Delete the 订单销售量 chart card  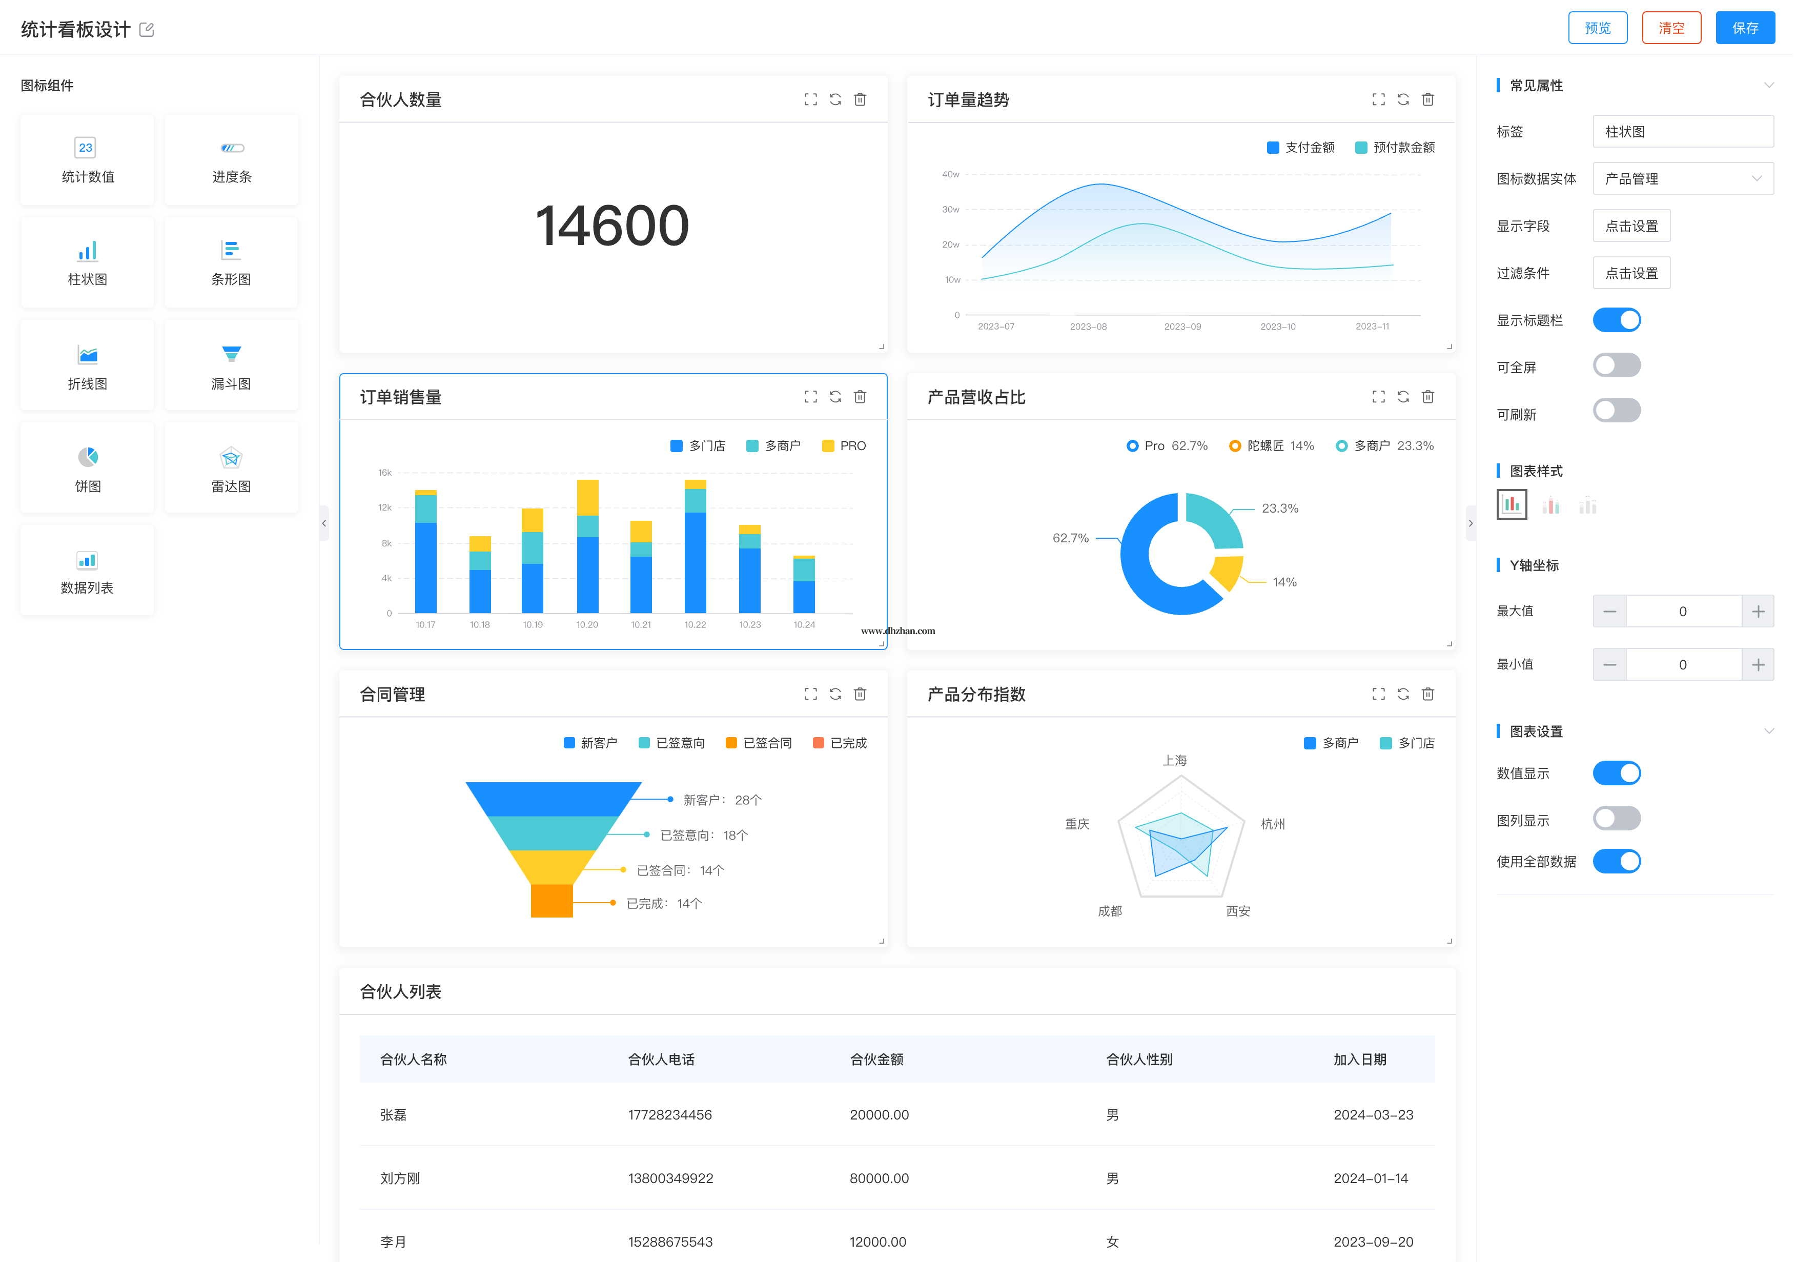[860, 397]
